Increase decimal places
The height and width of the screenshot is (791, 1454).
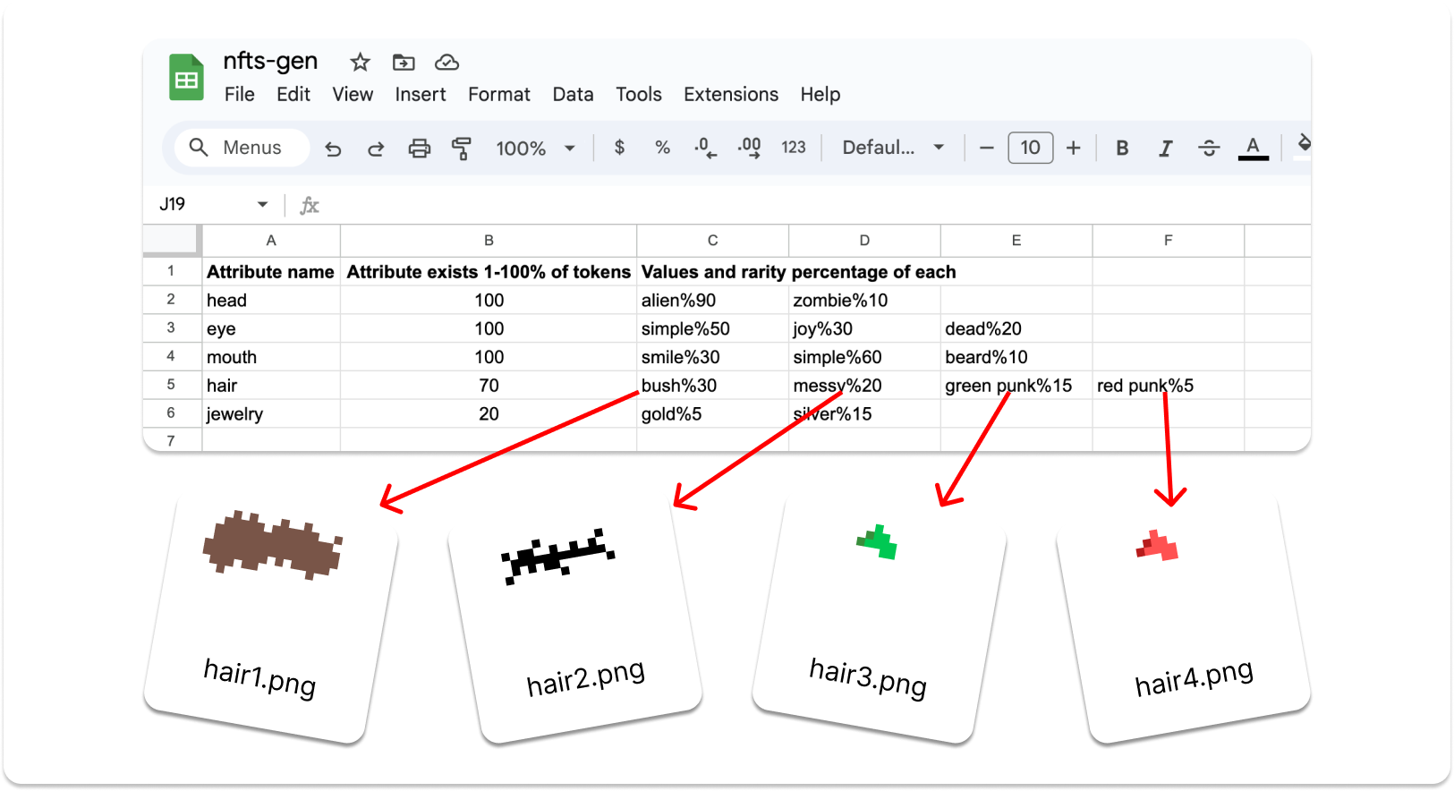point(749,148)
